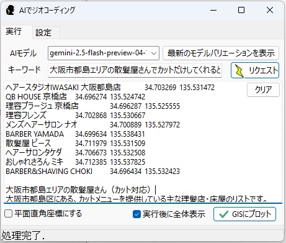This screenshot has height=243, width=286.
Task: Click the app head icon in title bar
Action: click(10, 10)
